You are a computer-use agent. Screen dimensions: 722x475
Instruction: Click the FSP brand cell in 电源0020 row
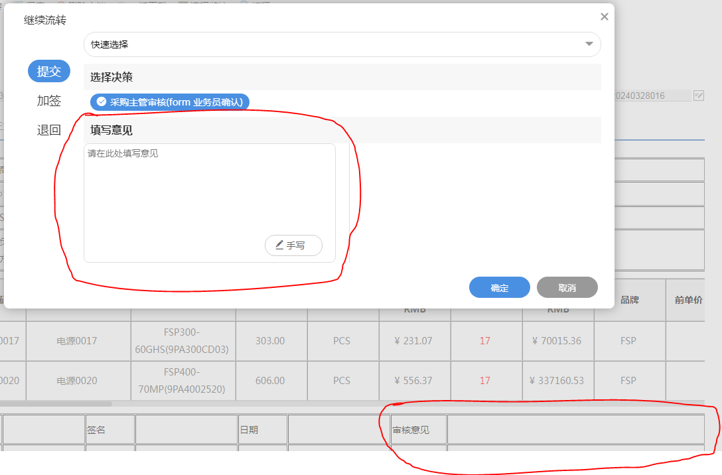click(630, 381)
